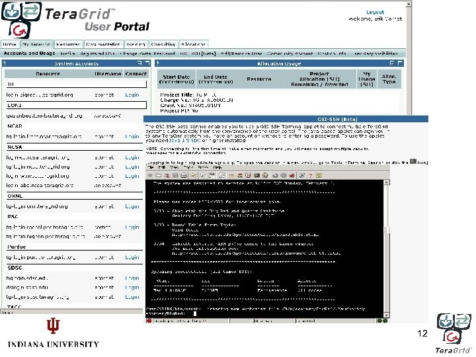This screenshot has height=357, width=476.
Task: Select GSI-SSH [beta] sub-menu item
Action: coord(198,54)
